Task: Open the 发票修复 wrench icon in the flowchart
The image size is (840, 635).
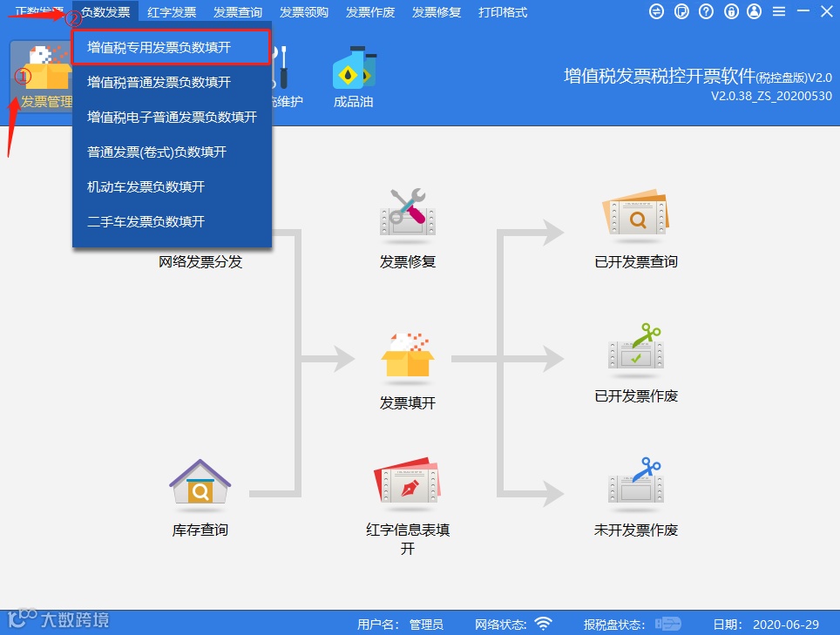Action: [408, 212]
